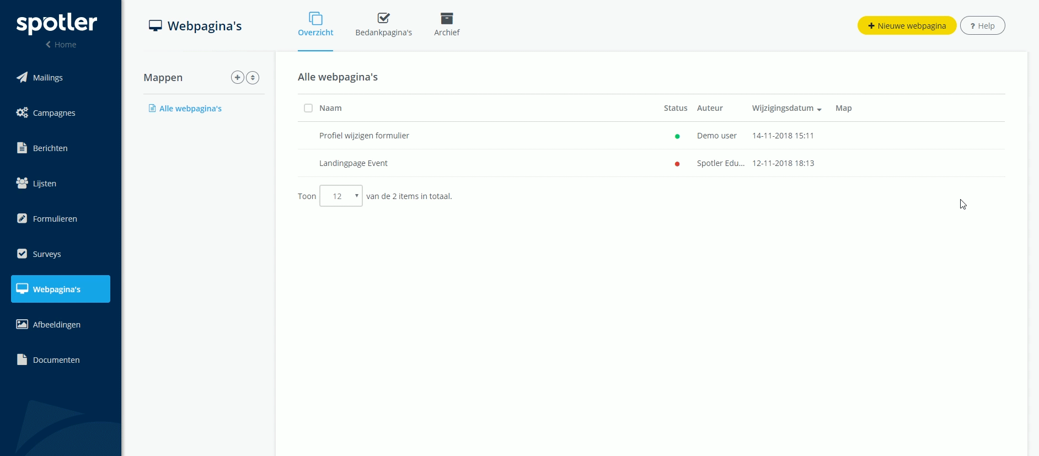This screenshot has width=1039, height=456.
Task: Open Surveys in the sidebar
Action: coord(61,254)
